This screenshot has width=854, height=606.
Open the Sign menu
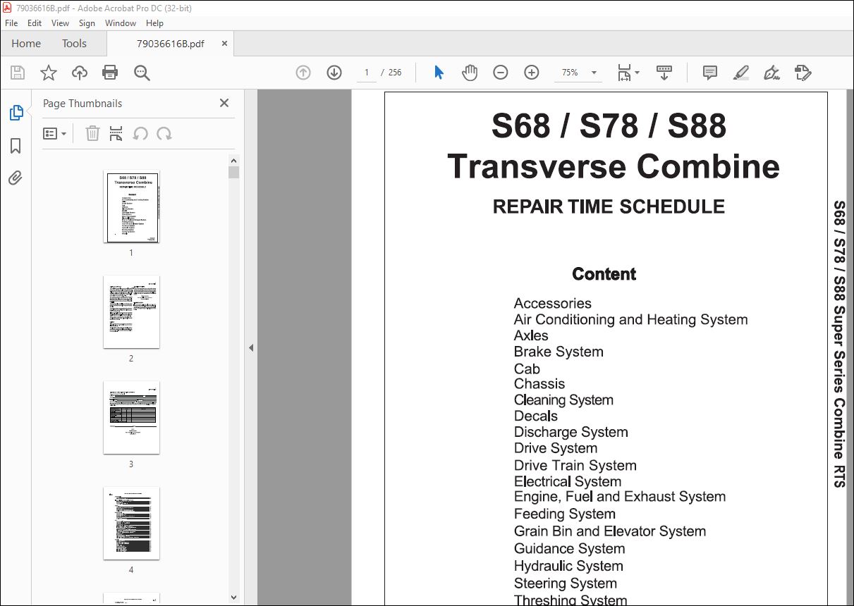87,23
